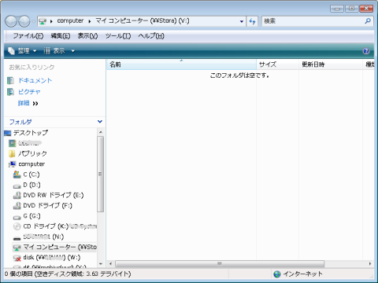
Task: Click the folder tree vertical scrollbar thumb
Action: [x=101, y=174]
